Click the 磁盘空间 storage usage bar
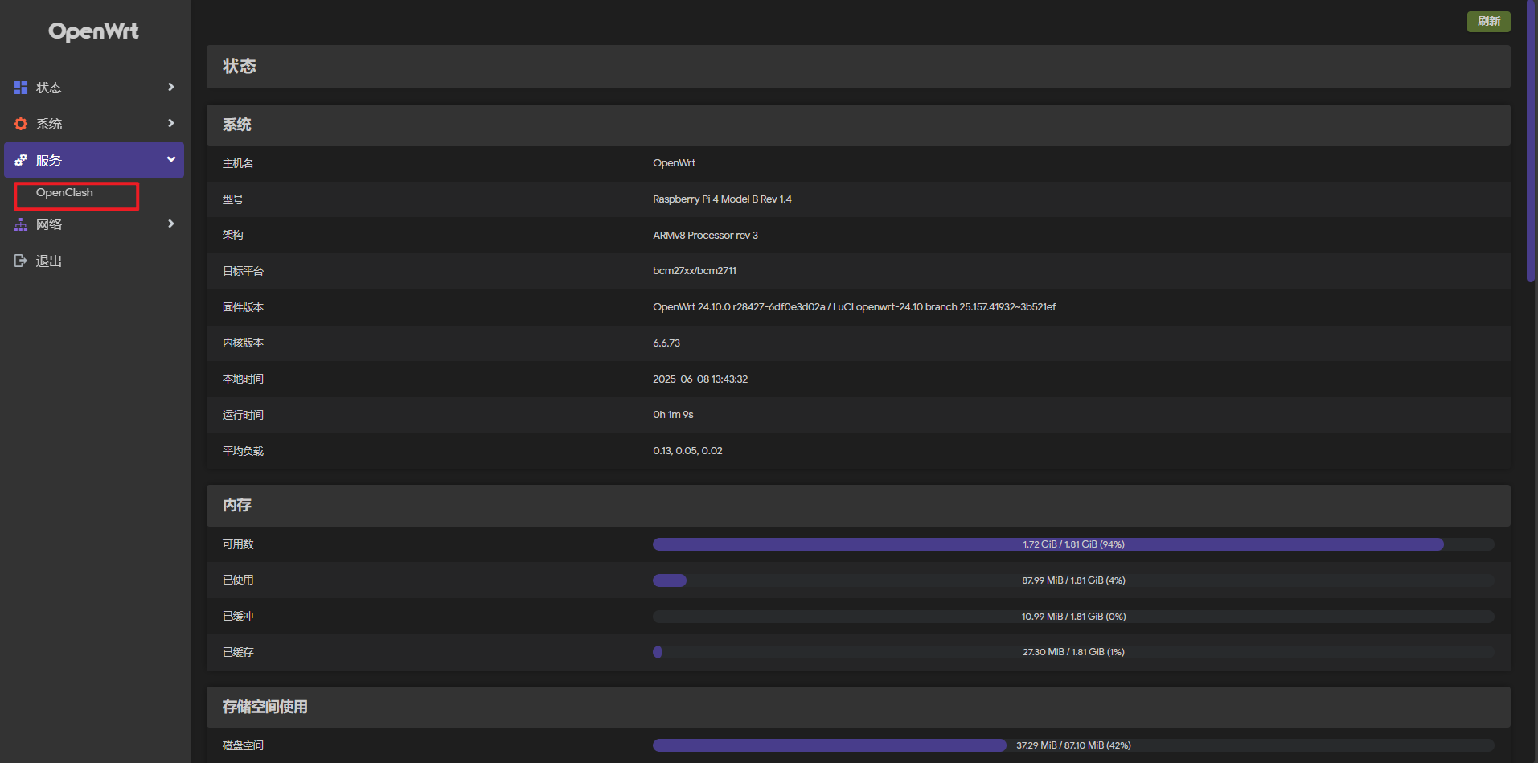Screen dimensions: 1538x763 [1072, 745]
